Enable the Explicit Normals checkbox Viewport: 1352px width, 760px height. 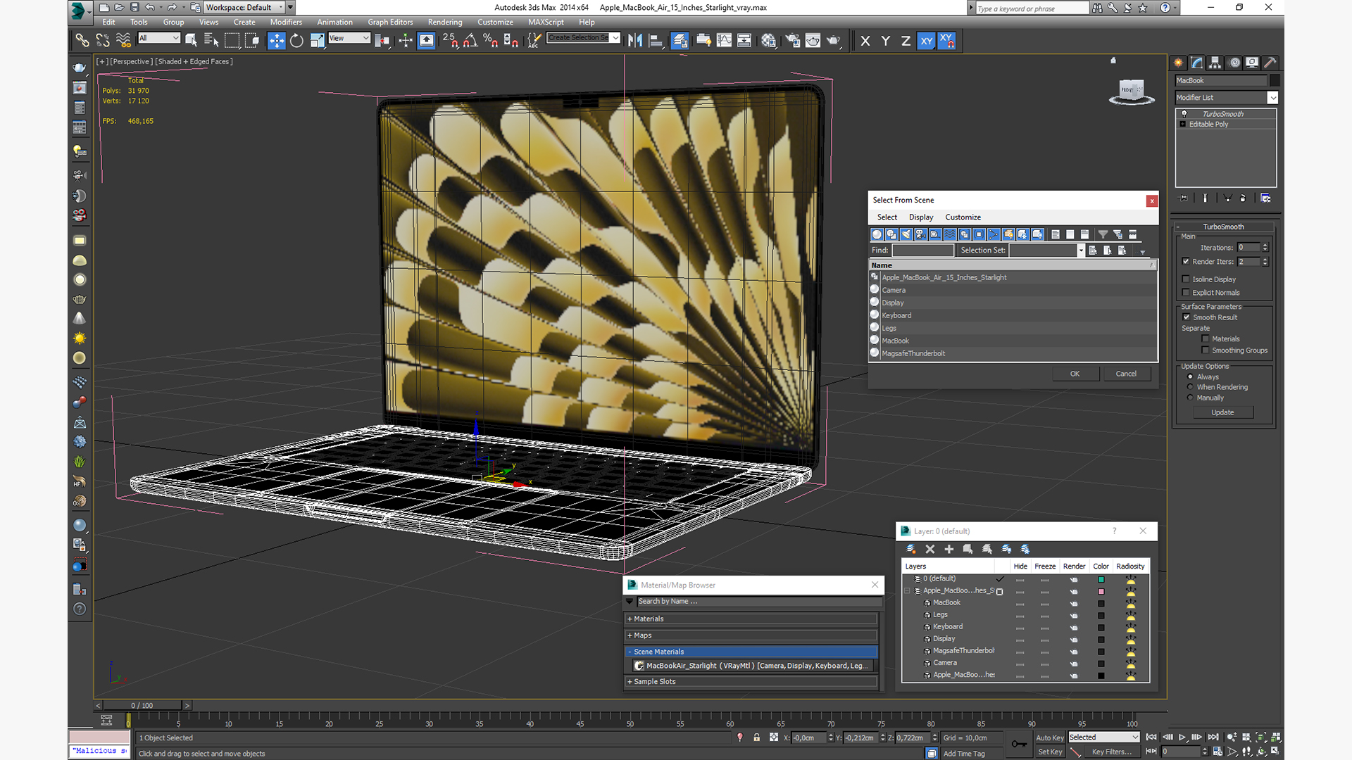1186,293
